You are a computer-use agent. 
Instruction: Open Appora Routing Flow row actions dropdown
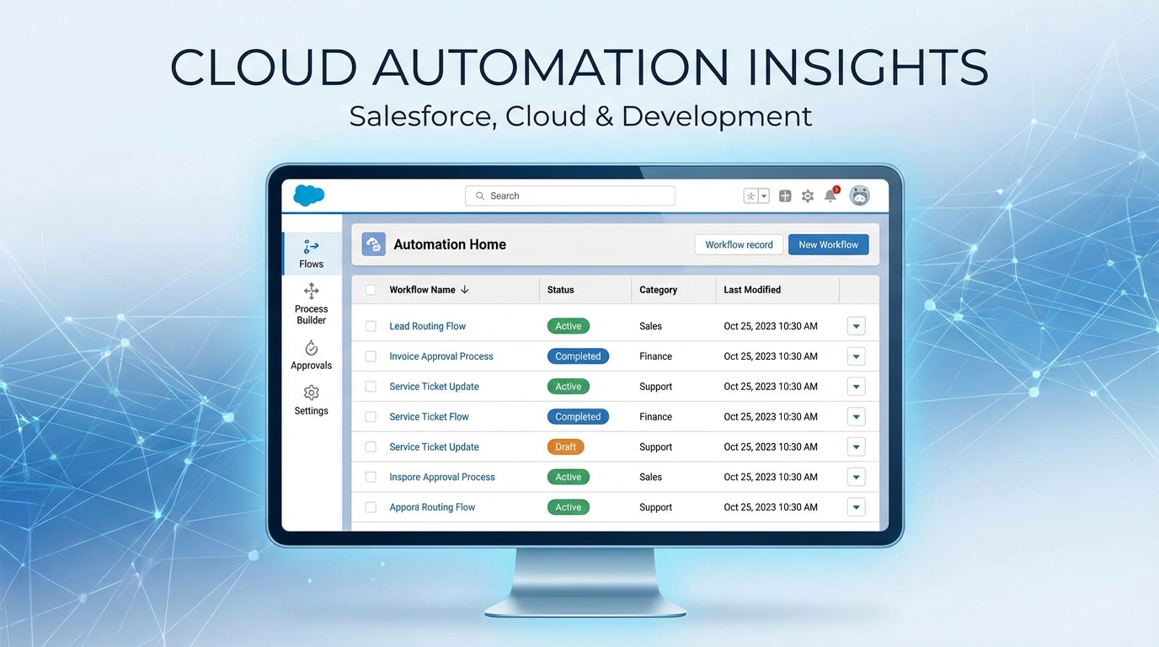[x=856, y=507]
